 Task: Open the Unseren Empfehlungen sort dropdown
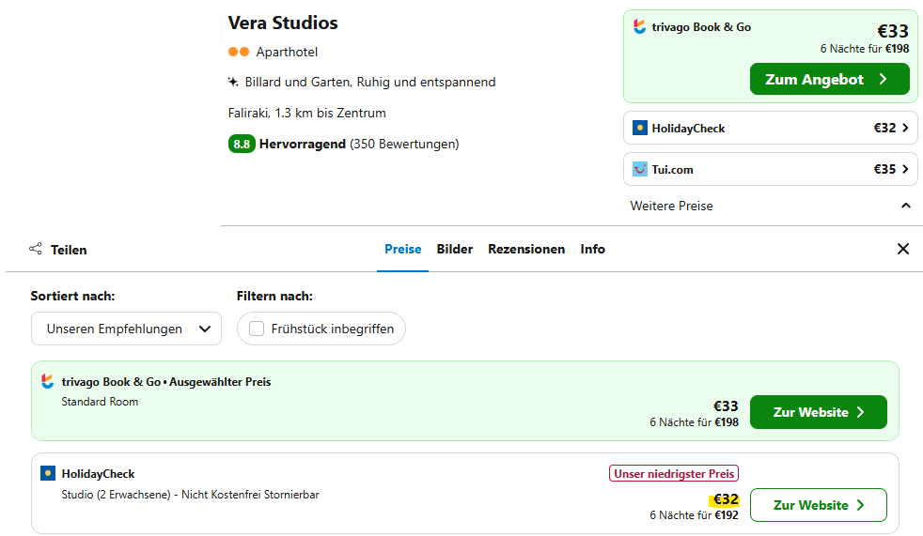[126, 329]
